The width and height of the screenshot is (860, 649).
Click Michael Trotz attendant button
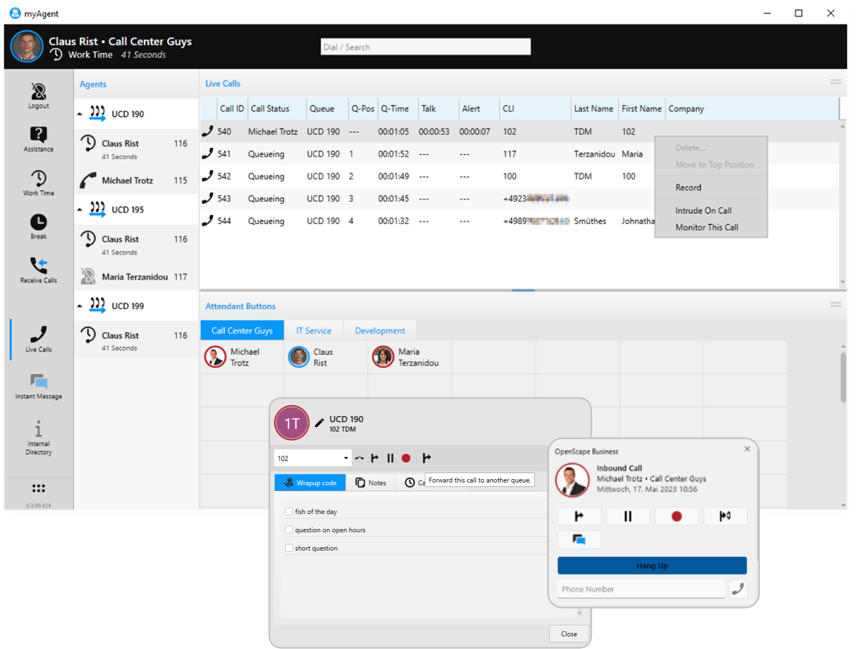(x=242, y=357)
